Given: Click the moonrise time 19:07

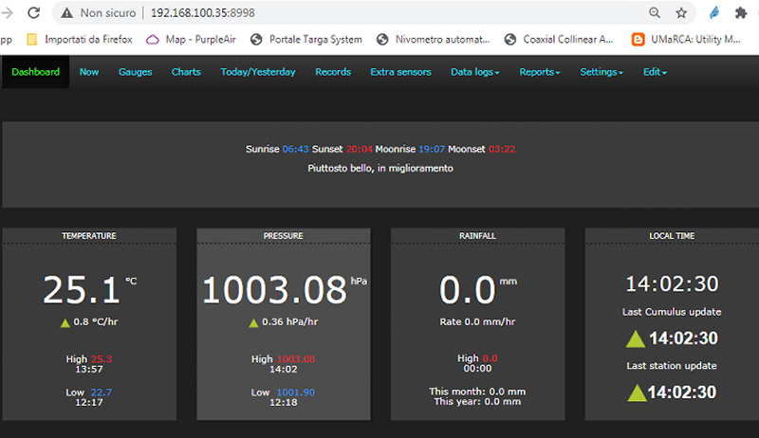Looking at the screenshot, I should [432, 149].
